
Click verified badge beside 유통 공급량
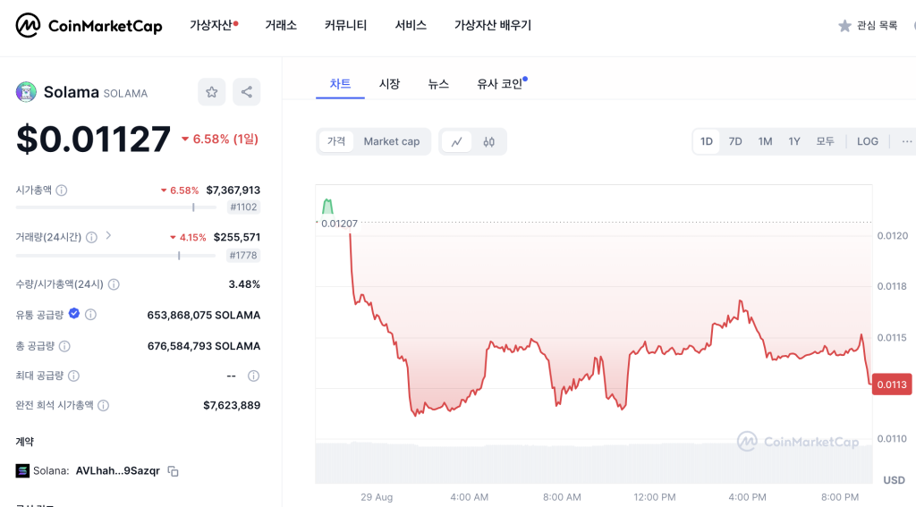coord(74,314)
